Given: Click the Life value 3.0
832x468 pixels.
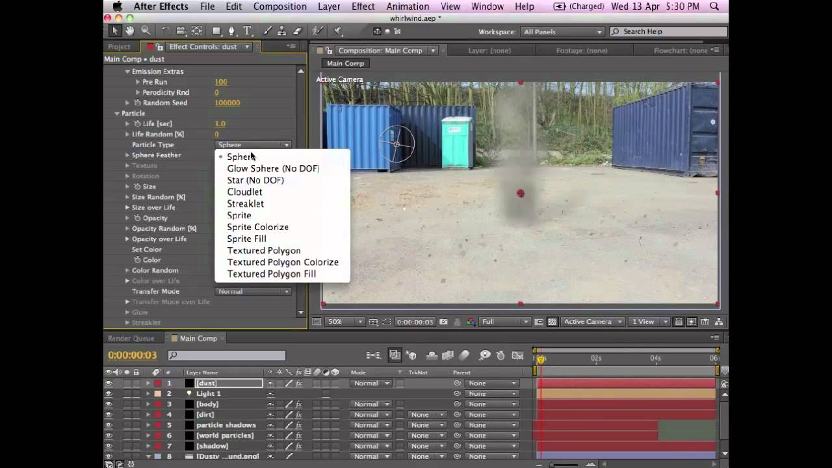Looking at the screenshot, I should 220,123.
